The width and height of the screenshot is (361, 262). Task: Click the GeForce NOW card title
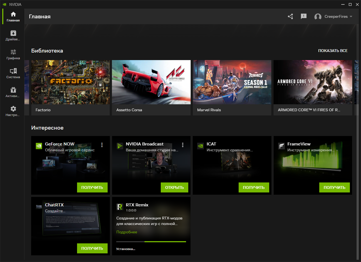click(60, 144)
